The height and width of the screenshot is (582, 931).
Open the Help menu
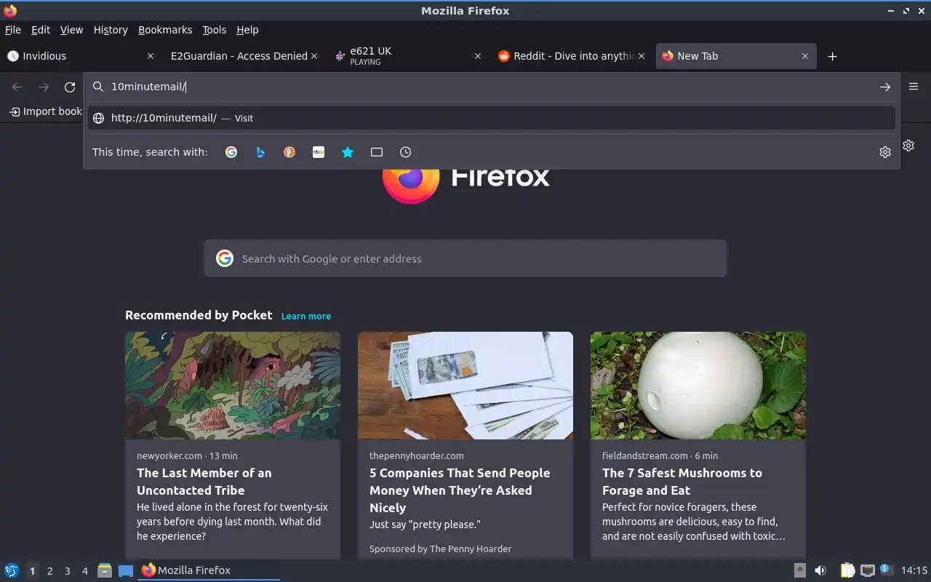(247, 30)
